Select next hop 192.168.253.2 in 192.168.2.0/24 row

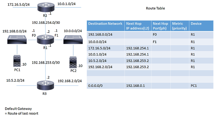(x=138, y=67)
